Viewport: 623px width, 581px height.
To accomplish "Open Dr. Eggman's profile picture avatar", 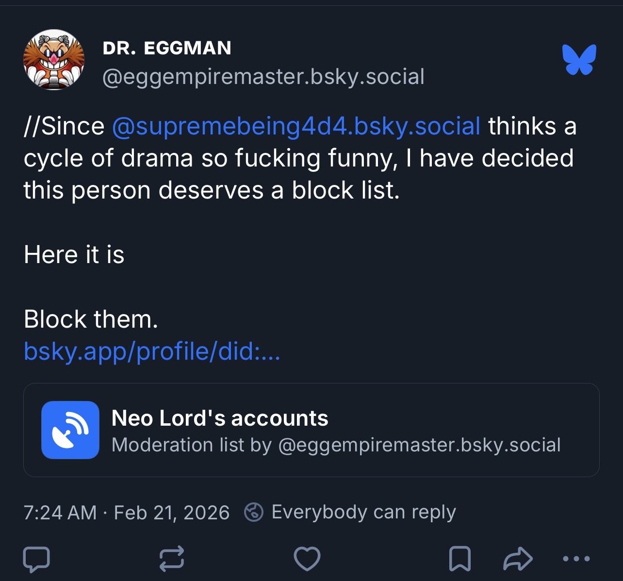I will [x=53, y=60].
